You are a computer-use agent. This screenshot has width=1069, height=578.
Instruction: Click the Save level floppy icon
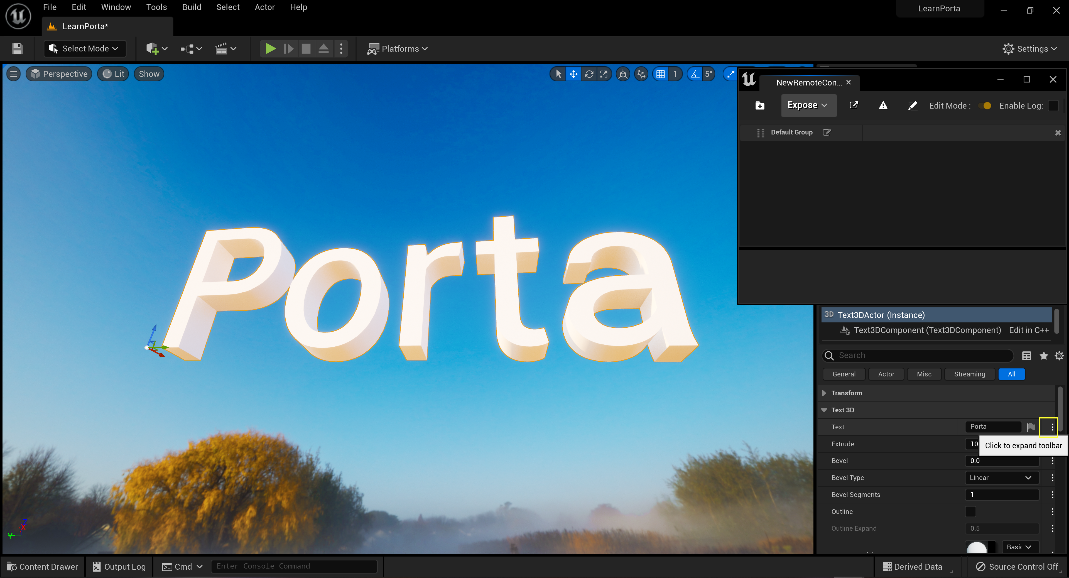click(17, 49)
